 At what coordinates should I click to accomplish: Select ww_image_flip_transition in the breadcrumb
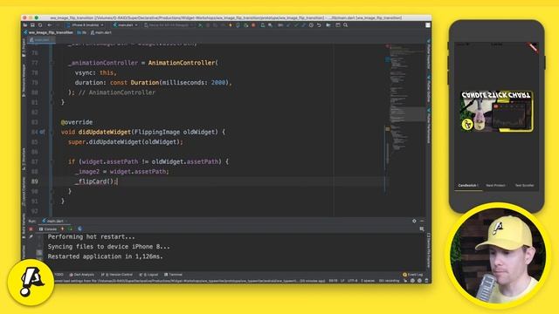(x=48, y=32)
